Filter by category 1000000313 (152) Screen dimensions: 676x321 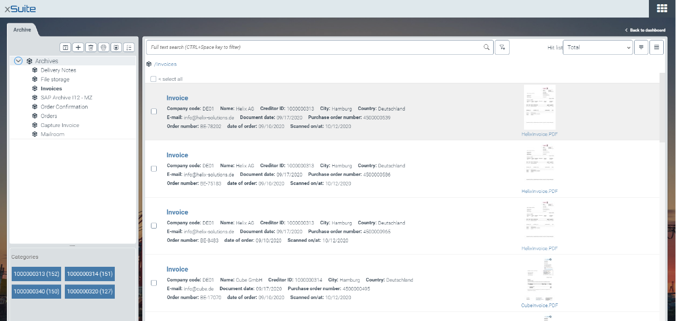[x=37, y=274]
